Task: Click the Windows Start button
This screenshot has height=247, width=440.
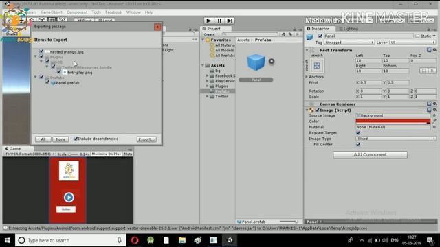Action: (x=8, y=240)
